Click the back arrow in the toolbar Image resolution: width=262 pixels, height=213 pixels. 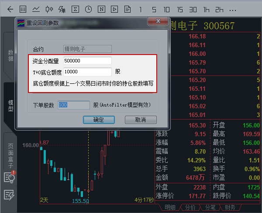click(x=10, y=9)
